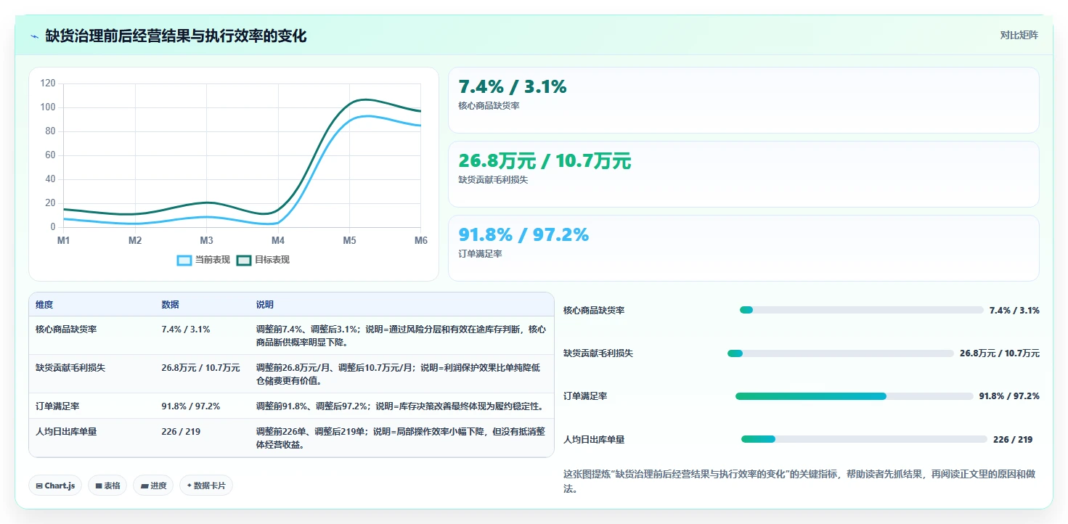1068x524 pixels.
Task: Click the 数据卡片 tag chip
Action: 206,486
